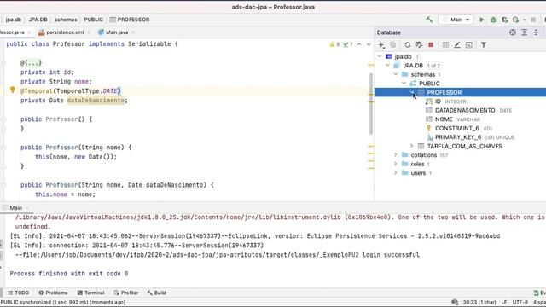Click jpa.db in the breadcrumb bar
This screenshot has width=546, height=307.
pyautogui.click(x=14, y=20)
